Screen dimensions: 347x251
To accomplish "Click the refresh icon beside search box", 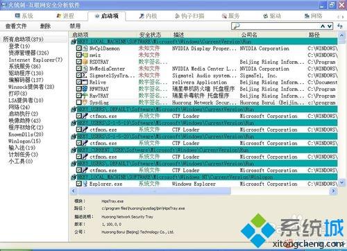I will pos(339,26).
